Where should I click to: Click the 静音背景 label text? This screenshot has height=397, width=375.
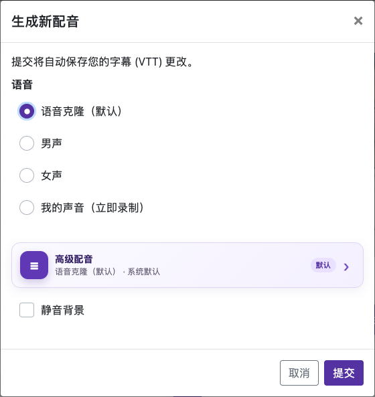(x=62, y=310)
